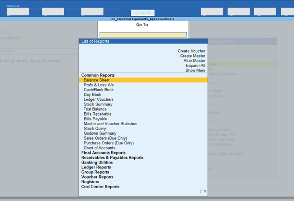Click Expand All in the report list

pos(195,66)
